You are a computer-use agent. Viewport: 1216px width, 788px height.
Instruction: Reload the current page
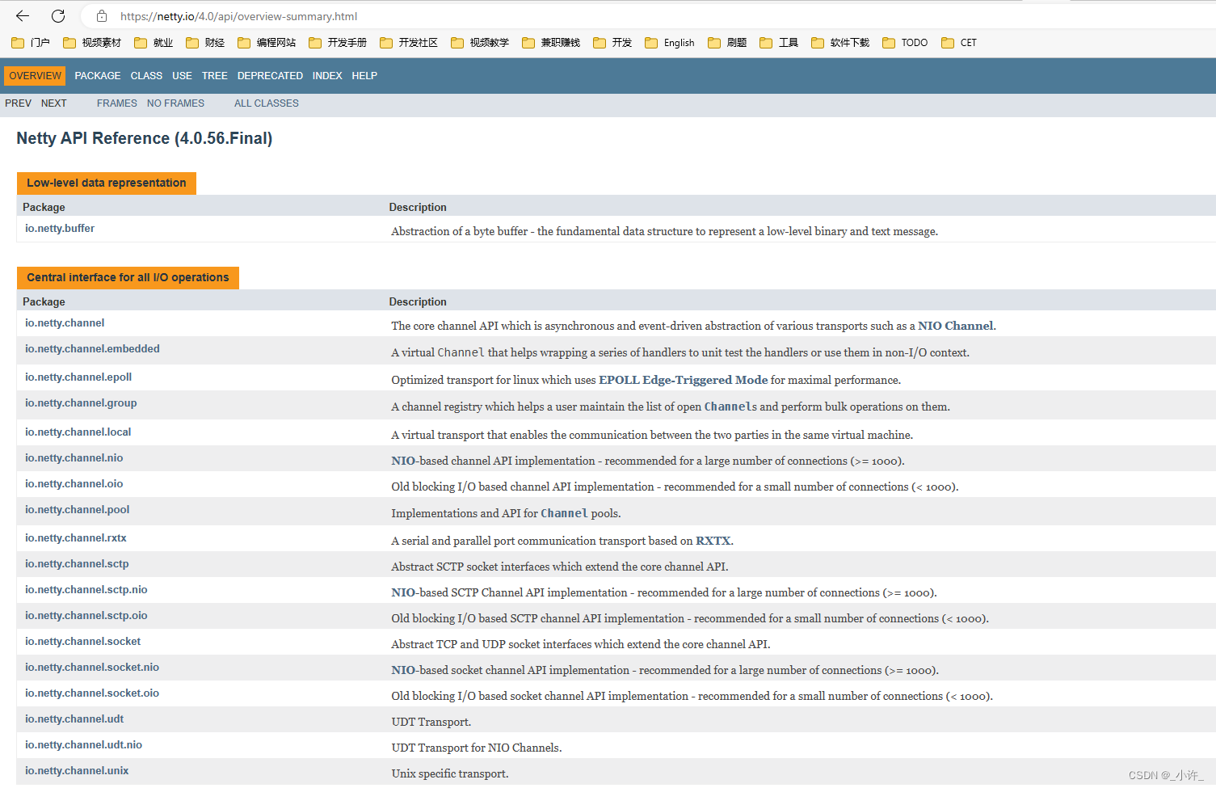(x=57, y=15)
